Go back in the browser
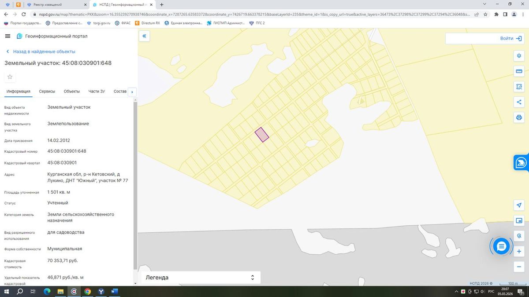The width and height of the screenshot is (529, 297). (6, 14)
